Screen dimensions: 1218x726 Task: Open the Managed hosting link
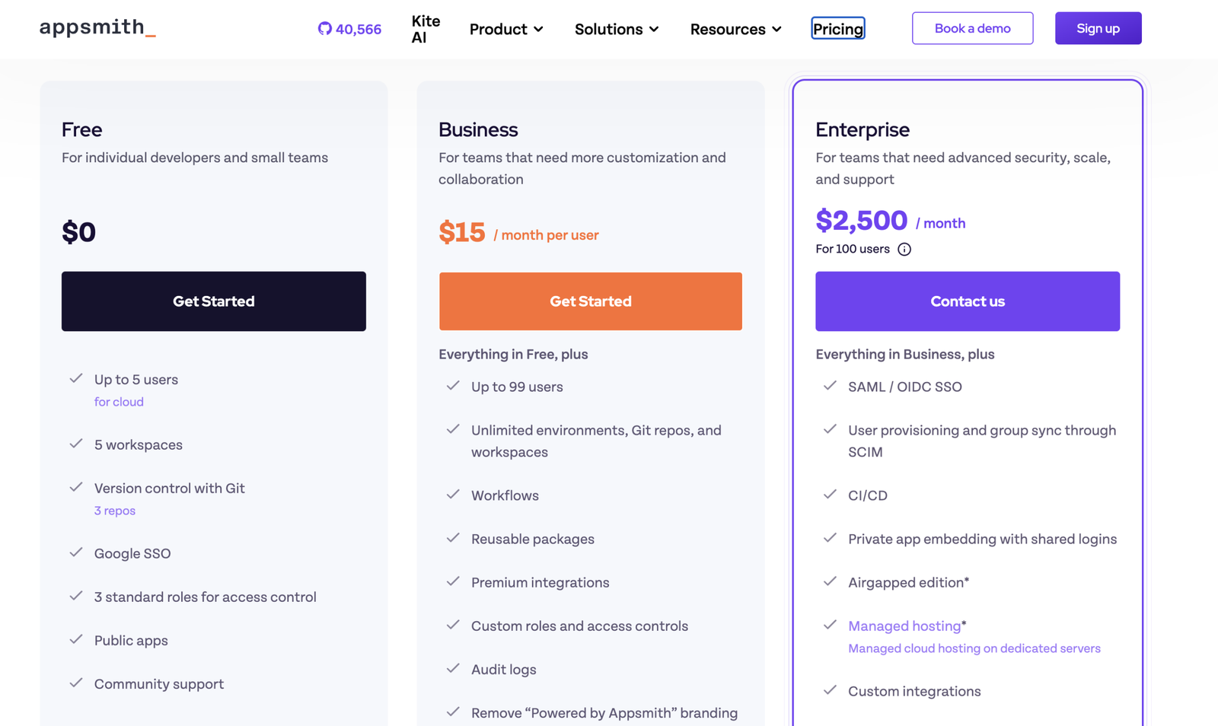click(904, 626)
